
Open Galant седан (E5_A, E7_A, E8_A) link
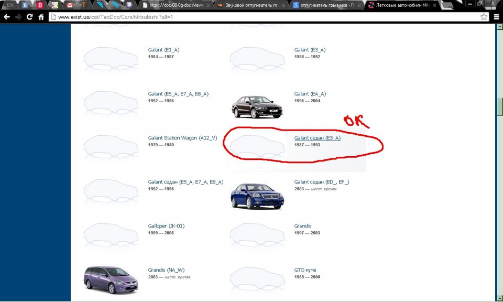coord(185,181)
